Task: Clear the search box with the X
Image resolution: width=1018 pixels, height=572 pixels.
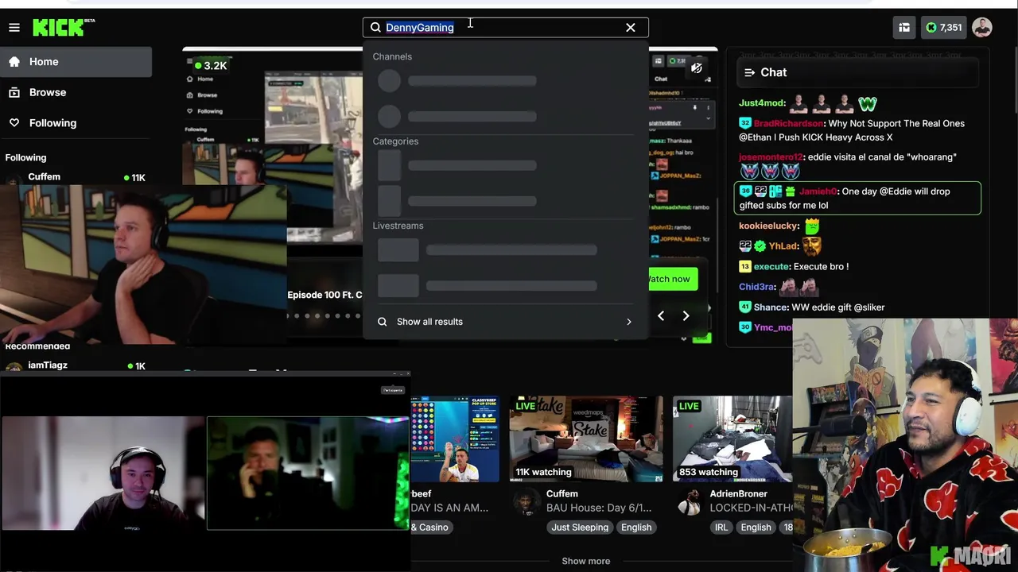Action: coord(631,28)
